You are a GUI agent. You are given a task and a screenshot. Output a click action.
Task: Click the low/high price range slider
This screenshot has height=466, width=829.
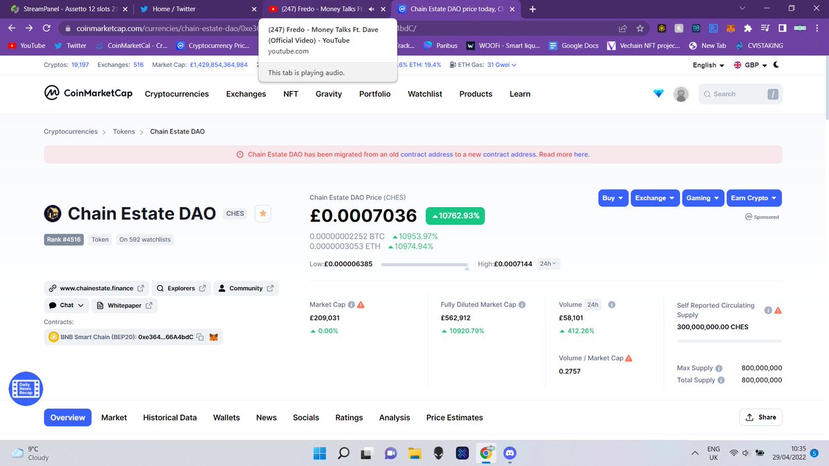pyautogui.click(x=424, y=264)
